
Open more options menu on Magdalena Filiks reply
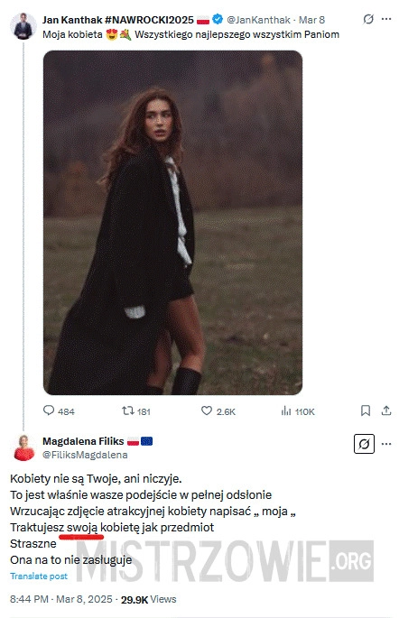386,444
